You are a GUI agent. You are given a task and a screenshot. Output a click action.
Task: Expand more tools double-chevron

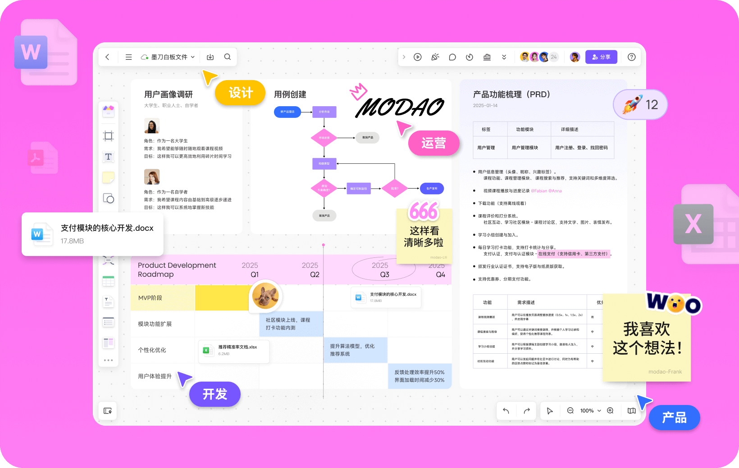click(x=504, y=57)
